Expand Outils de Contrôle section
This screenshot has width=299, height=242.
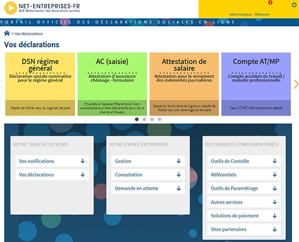tap(244, 161)
